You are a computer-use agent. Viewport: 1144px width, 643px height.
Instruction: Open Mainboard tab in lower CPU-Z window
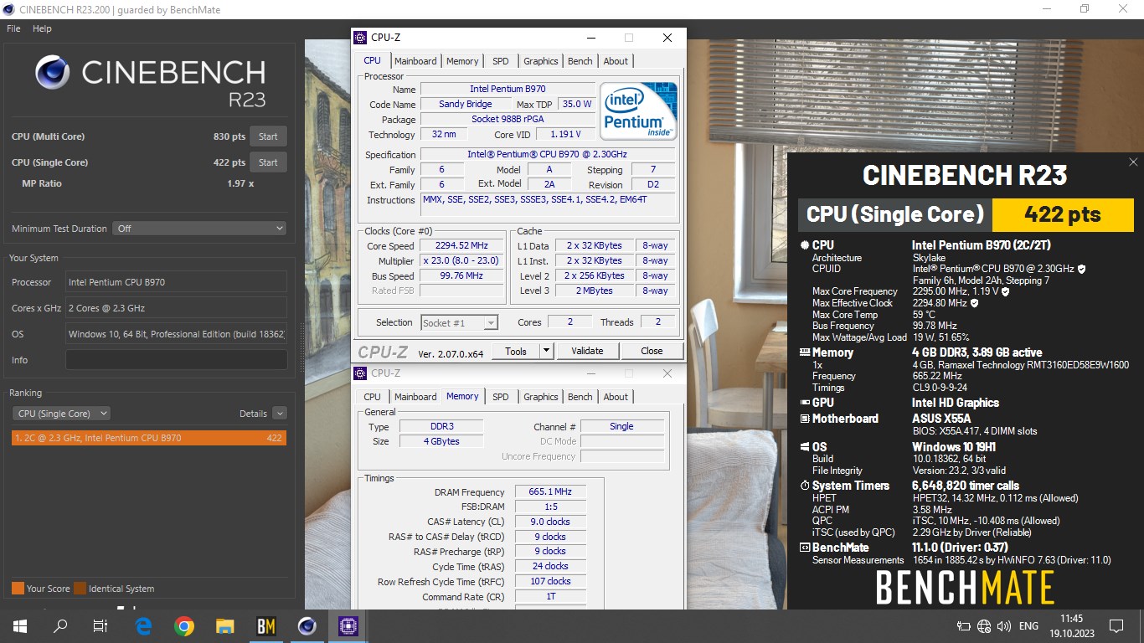coord(415,397)
